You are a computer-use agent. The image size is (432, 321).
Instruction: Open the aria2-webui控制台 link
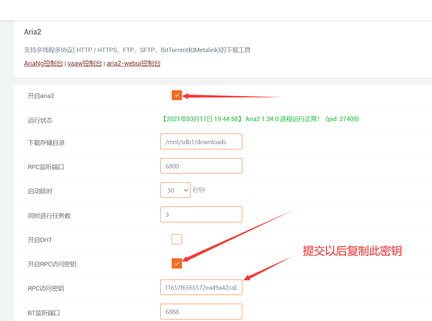(x=133, y=63)
